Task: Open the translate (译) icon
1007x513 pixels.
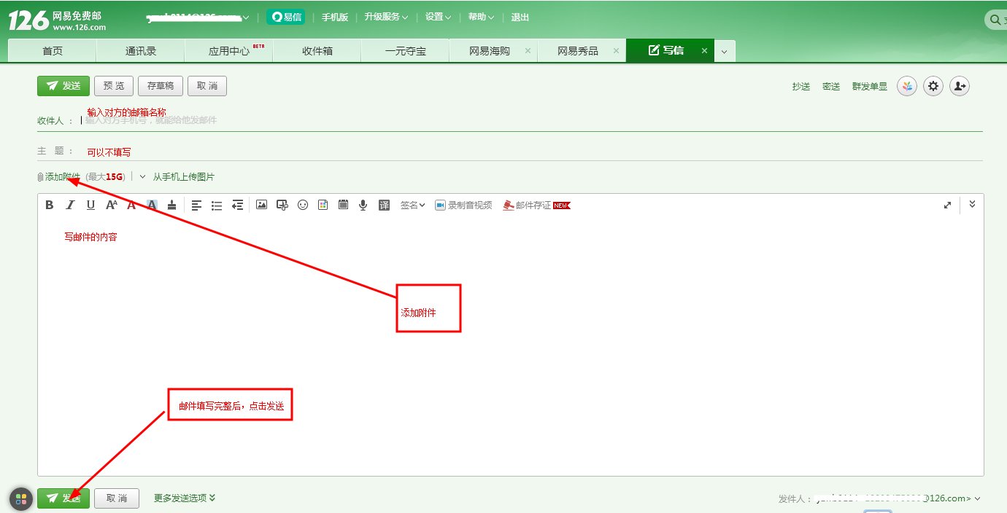Action: [x=384, y=205]
